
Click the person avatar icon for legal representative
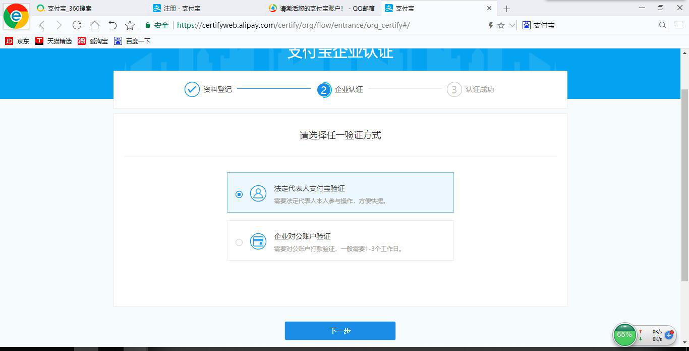pos(258,193)
